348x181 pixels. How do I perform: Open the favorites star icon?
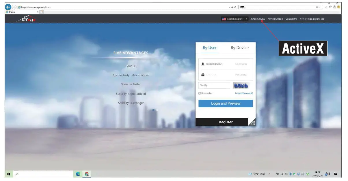coord(330,7)
